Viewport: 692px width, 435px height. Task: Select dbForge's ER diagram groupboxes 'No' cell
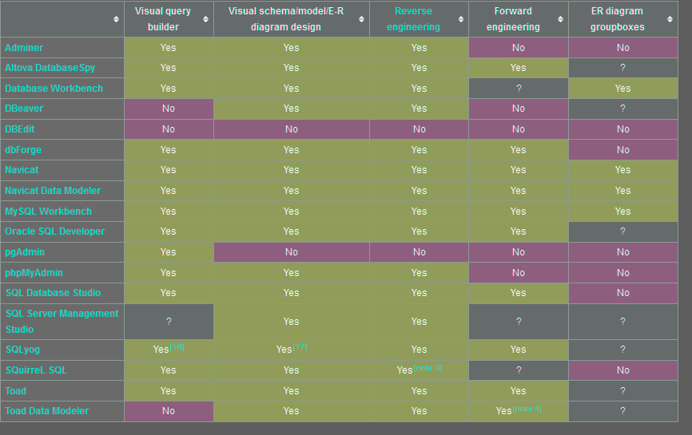tap(623, 150)
